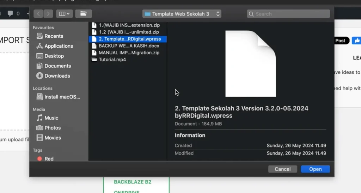Click the back navigation arrow
Viewport: 361px width, 193px height.
click(38, 14)
